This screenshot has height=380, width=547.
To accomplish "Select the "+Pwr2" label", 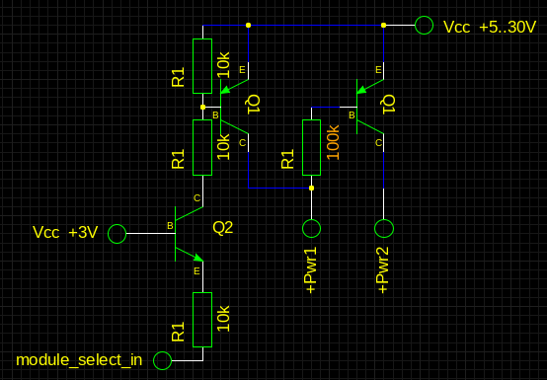I will pos(382,270).
